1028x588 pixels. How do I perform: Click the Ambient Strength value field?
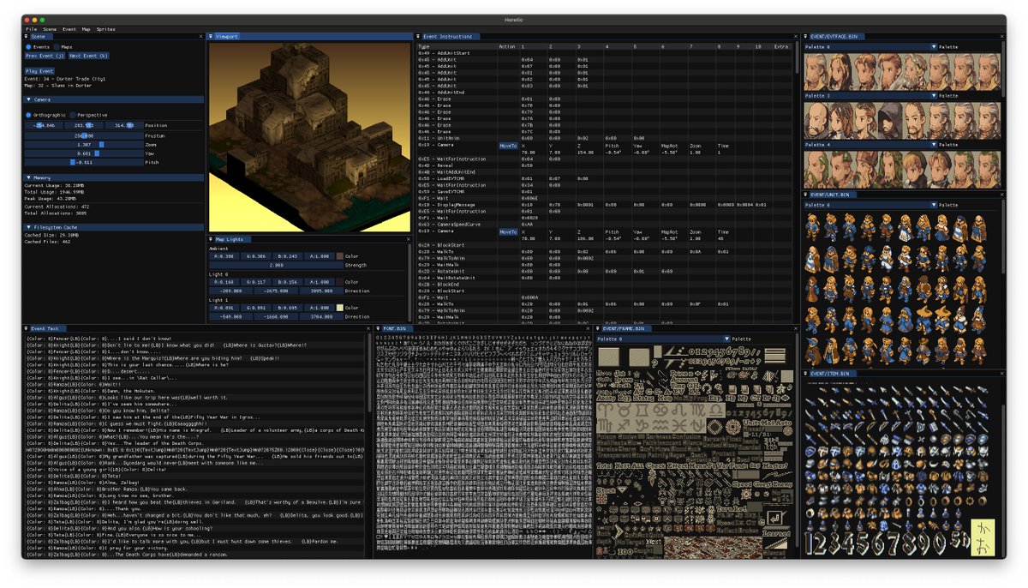277,265
